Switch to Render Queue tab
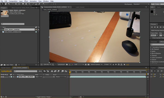Image resolution: width=164 pixels, height=98 pixels. click(6, 68)
